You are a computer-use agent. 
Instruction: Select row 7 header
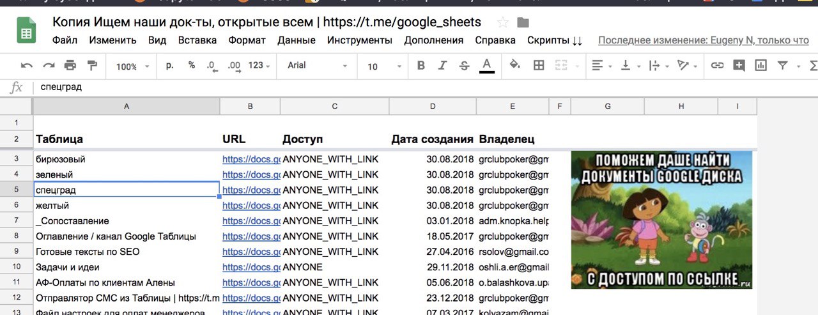click(x=17, y=221)
